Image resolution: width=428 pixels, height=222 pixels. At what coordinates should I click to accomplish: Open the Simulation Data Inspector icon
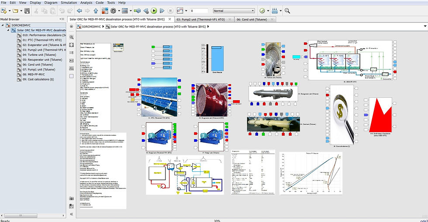tap(180, 11)
